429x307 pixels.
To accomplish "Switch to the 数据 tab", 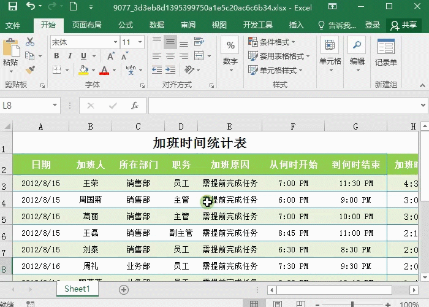I will point(157,25).
